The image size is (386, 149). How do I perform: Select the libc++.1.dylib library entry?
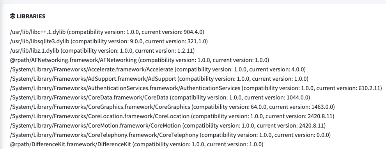tap(107, 32)
